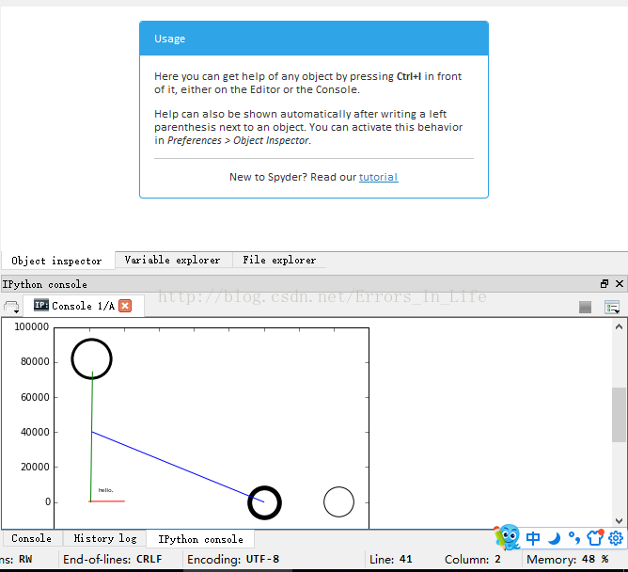Close the Console 1/A tab
The image size is (628, 572).
(125, 306)
